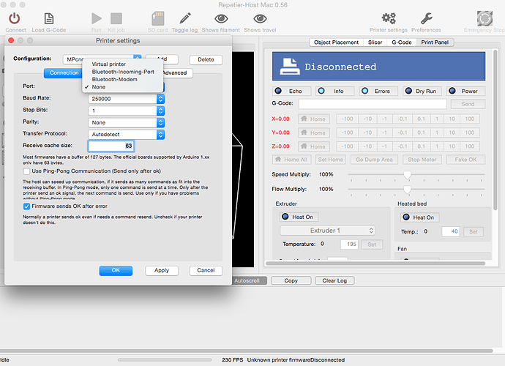Click the Send G-Code button
Image resolution: width=505 pixels, height=366 pixels.
coord(468,104)
